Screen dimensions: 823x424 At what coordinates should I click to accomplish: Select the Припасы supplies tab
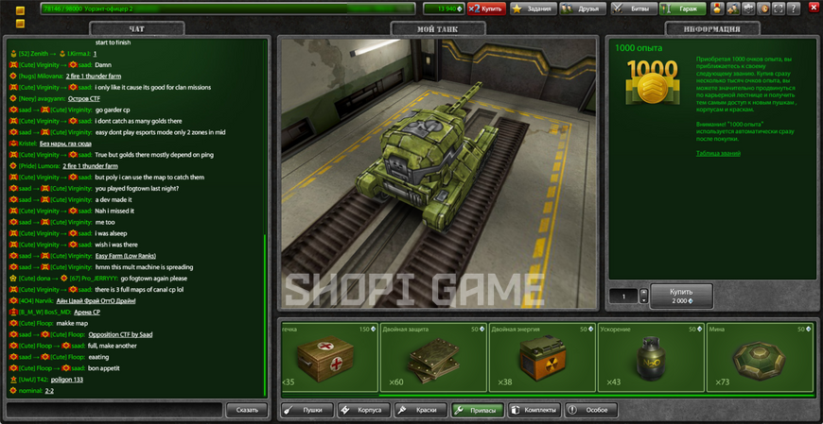[x=478, y=410]
